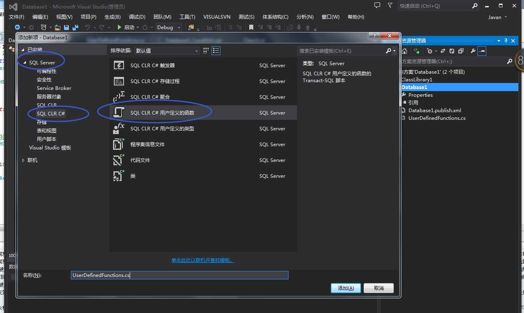
Task: Click Solution Explorer Collapse All icon
Action: (x=461, y=51)
